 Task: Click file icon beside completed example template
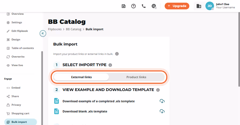click(x=57, y=101)
